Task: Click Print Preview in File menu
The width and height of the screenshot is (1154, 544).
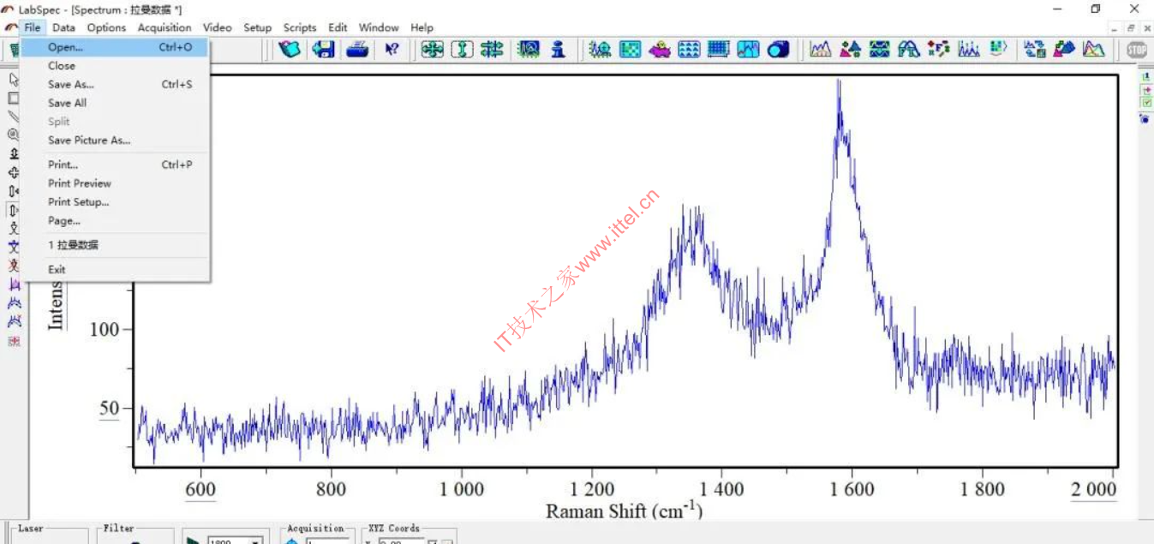Action: point(79,183)
